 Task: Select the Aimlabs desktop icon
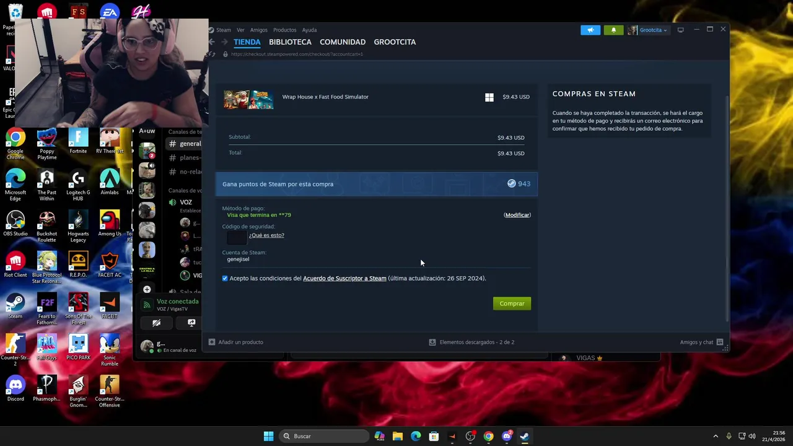110,182
